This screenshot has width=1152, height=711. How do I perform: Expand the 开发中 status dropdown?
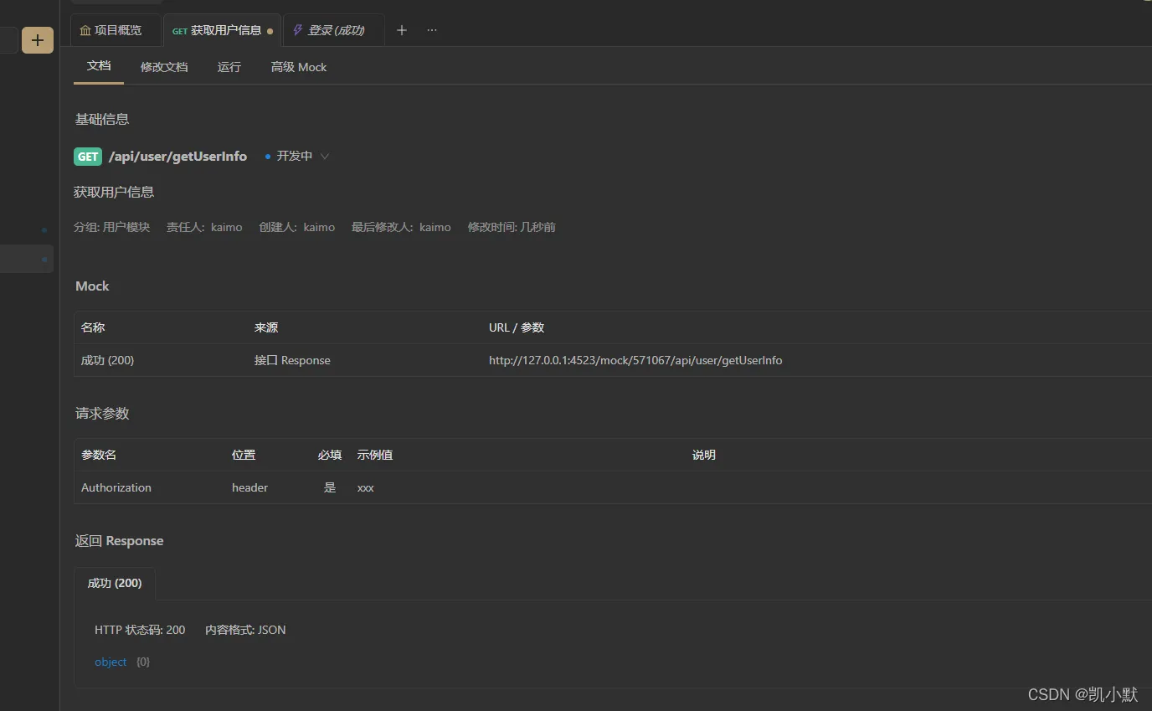click(297, 157)
